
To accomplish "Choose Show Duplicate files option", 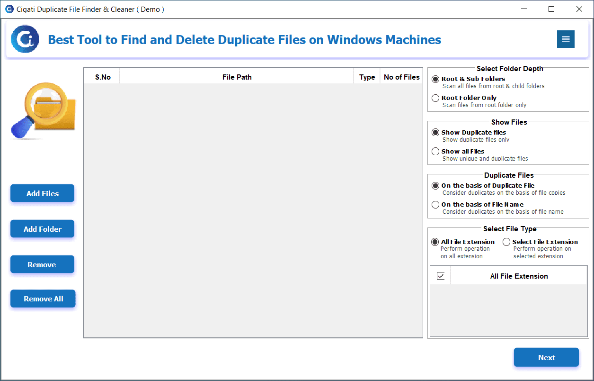I will click(x=435, y=133).
